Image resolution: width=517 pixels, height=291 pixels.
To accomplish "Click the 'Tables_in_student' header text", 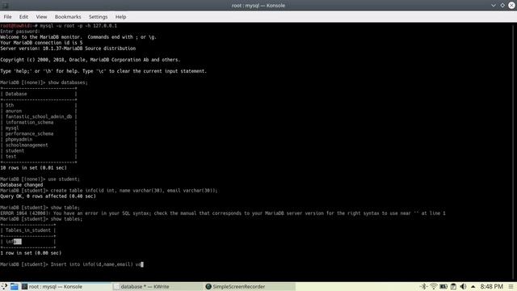I will click(28, 230).
